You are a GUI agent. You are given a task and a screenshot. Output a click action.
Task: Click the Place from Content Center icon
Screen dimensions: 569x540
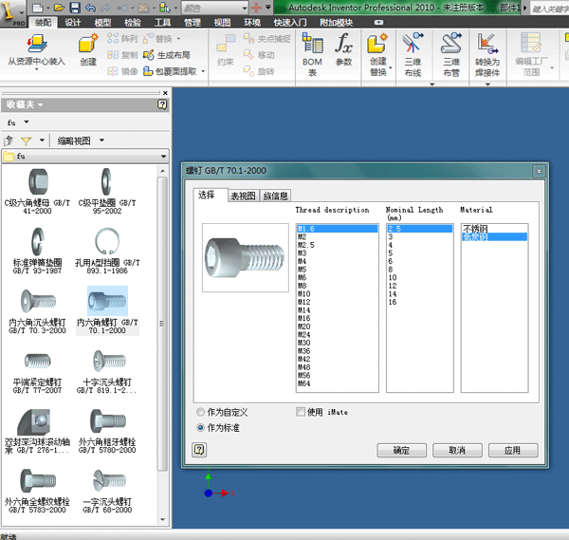point(37,44)
